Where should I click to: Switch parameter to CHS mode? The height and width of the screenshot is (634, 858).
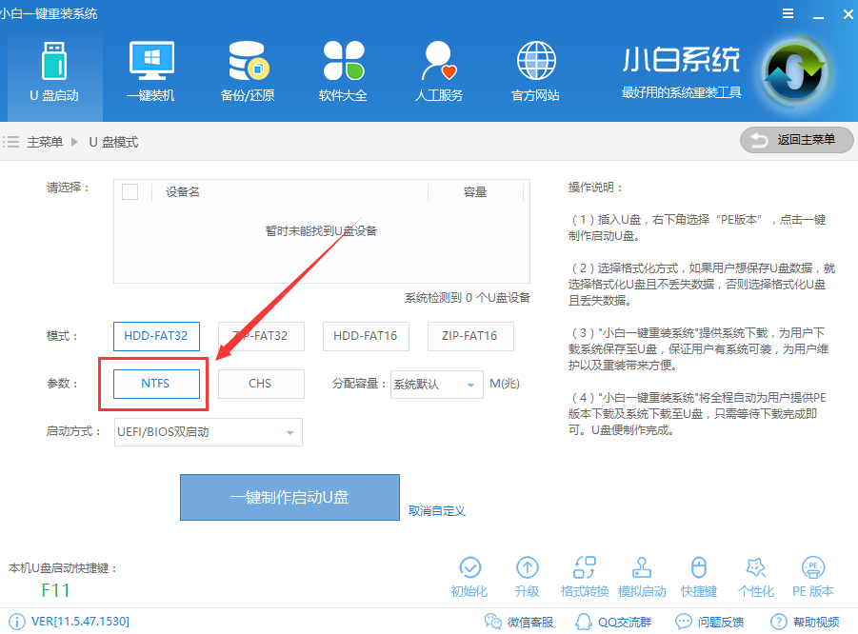[x=261, y=384]
